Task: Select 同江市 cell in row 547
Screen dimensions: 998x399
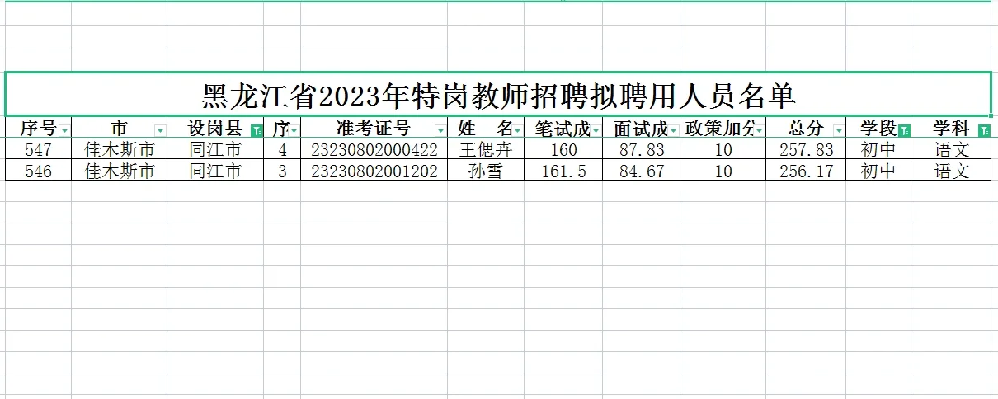Action: pyautogui.click(x=215, y=150)
